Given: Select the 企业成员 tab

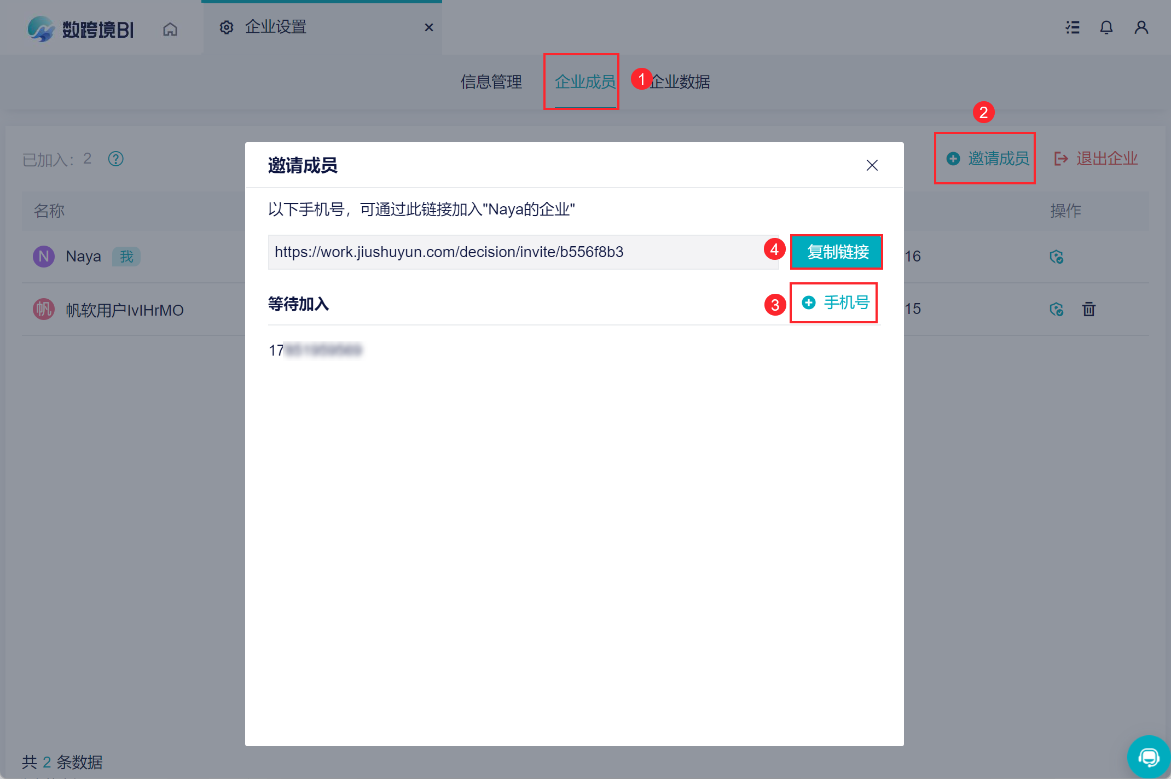Looking at the screenshot, I should coord(584,82).
